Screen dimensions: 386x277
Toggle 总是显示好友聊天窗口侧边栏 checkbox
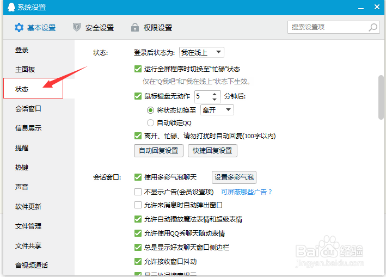pos(138,247)
